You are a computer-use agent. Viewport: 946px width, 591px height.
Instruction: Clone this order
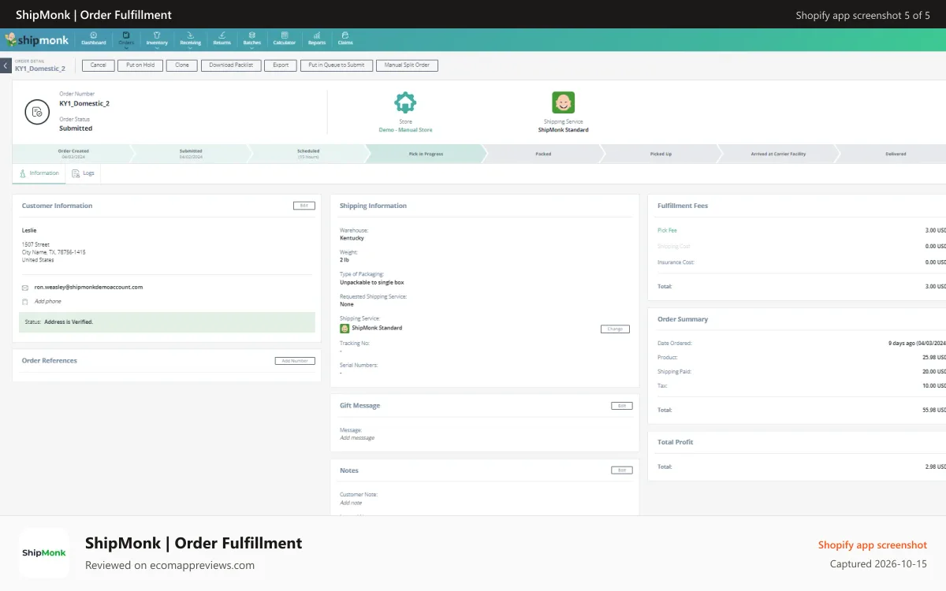(x=182, y=65)
